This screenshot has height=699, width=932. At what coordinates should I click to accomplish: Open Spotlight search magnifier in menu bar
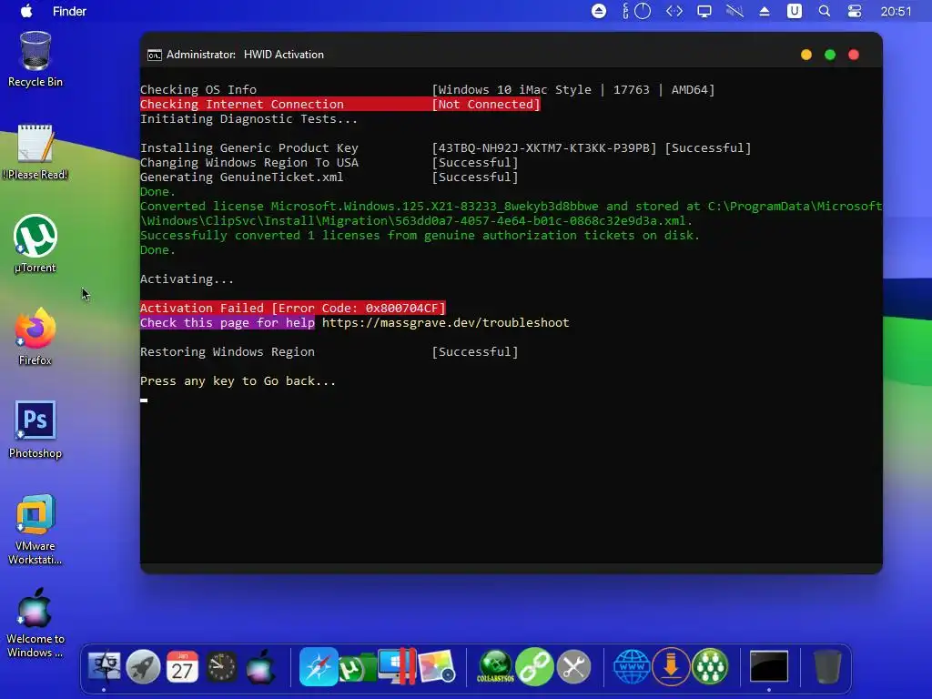(824, 11)
